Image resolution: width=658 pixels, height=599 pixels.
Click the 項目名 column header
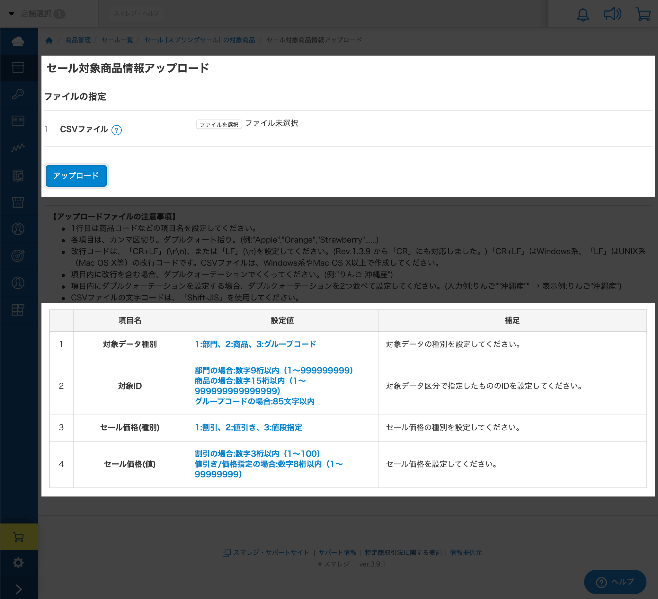(x=130, y=321)
